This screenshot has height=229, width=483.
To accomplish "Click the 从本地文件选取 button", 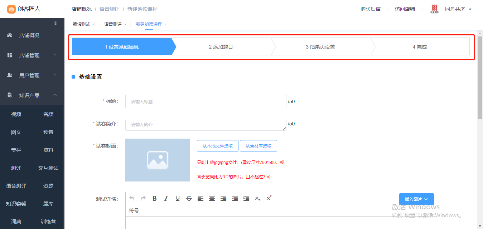I will point(218,146).
